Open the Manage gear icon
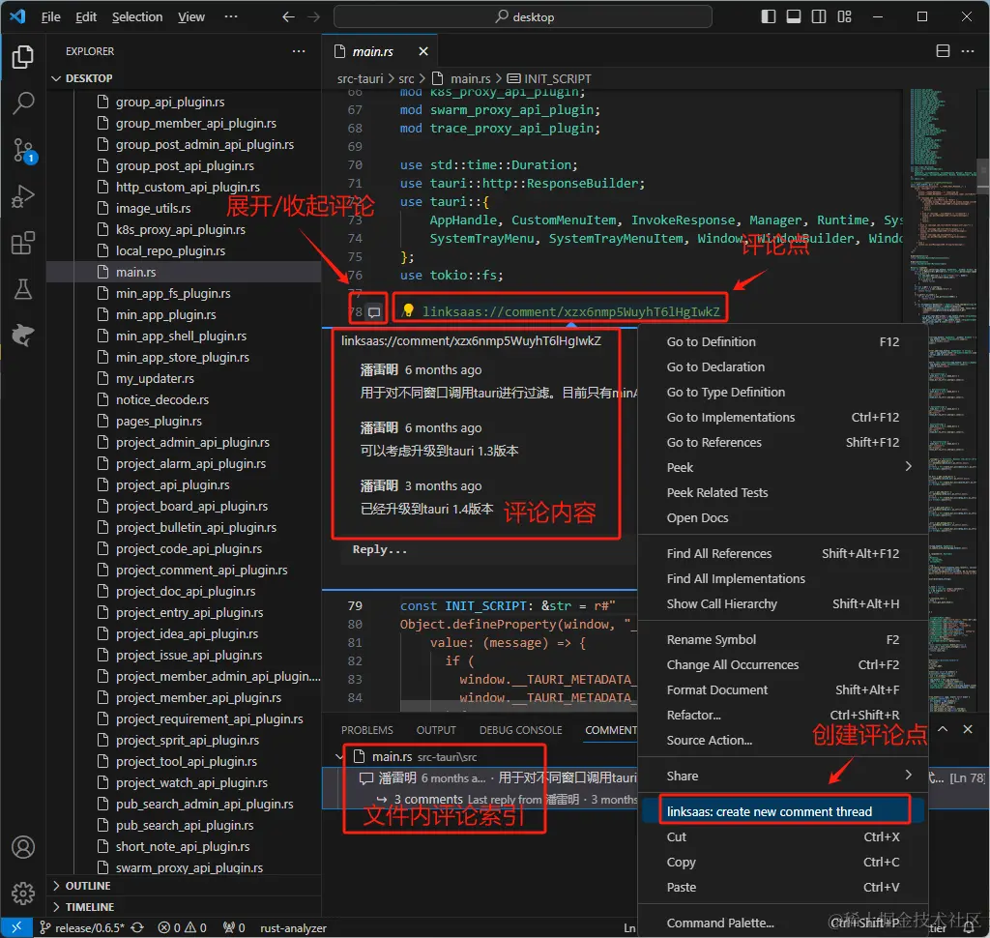Image resolution: width=990 pixels, height=938 pixels. pyautogui.click(x=23, y=894)
